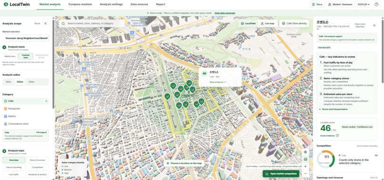The image size is (384, 180).
Task: Zoom out on the map
Action: coord(305,174)
